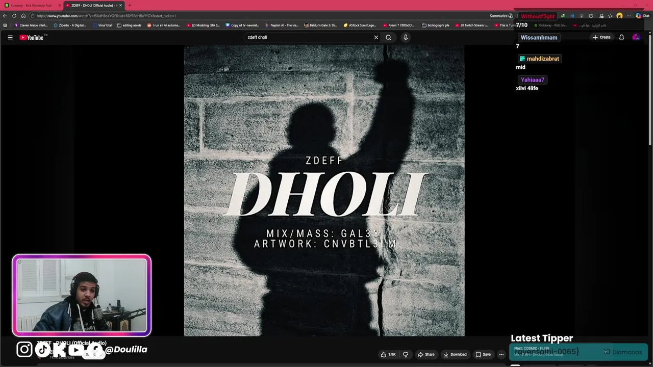Open Baldur's Gate 3 bookmark
Image resolution: width=653 pixels, height=367 pixels.
321,25
